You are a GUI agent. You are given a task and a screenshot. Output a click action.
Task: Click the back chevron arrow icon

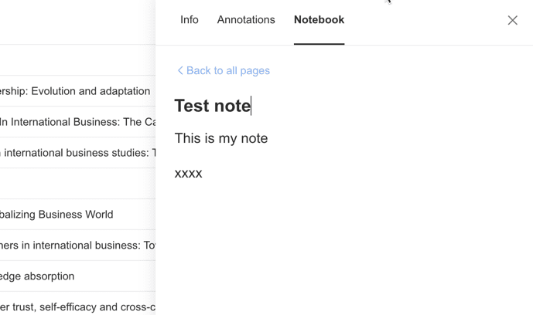(x=179, y=70)
